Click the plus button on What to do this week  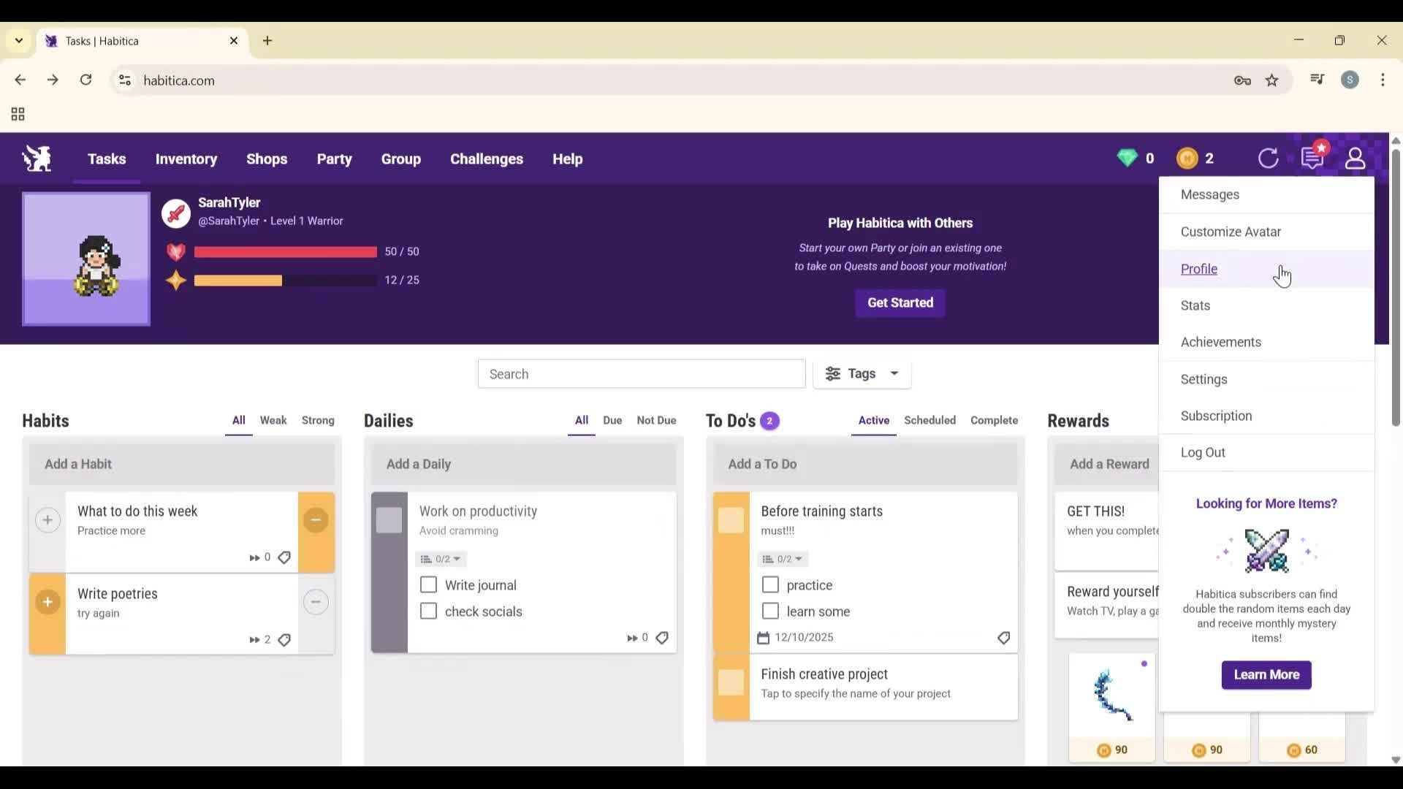[47, 520]
